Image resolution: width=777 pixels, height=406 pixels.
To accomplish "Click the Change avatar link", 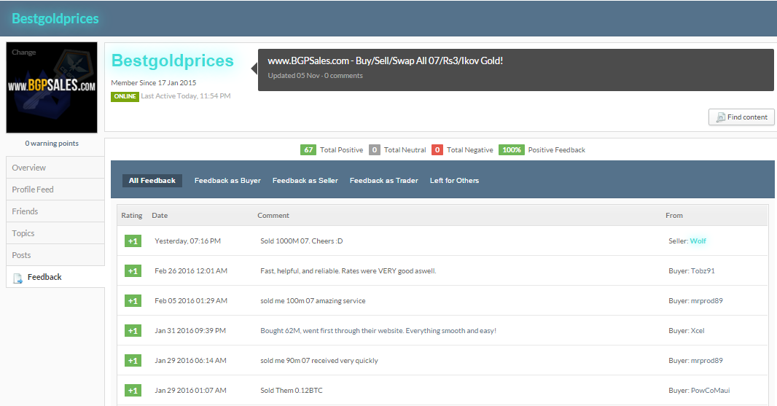I will 24,52.
